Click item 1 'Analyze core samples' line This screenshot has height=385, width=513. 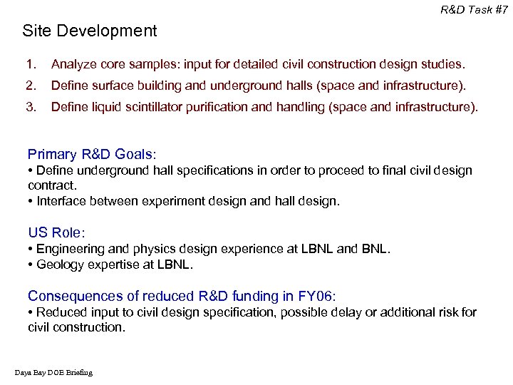pos(245,64)
